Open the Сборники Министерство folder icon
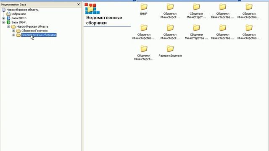 coord(249,28)
